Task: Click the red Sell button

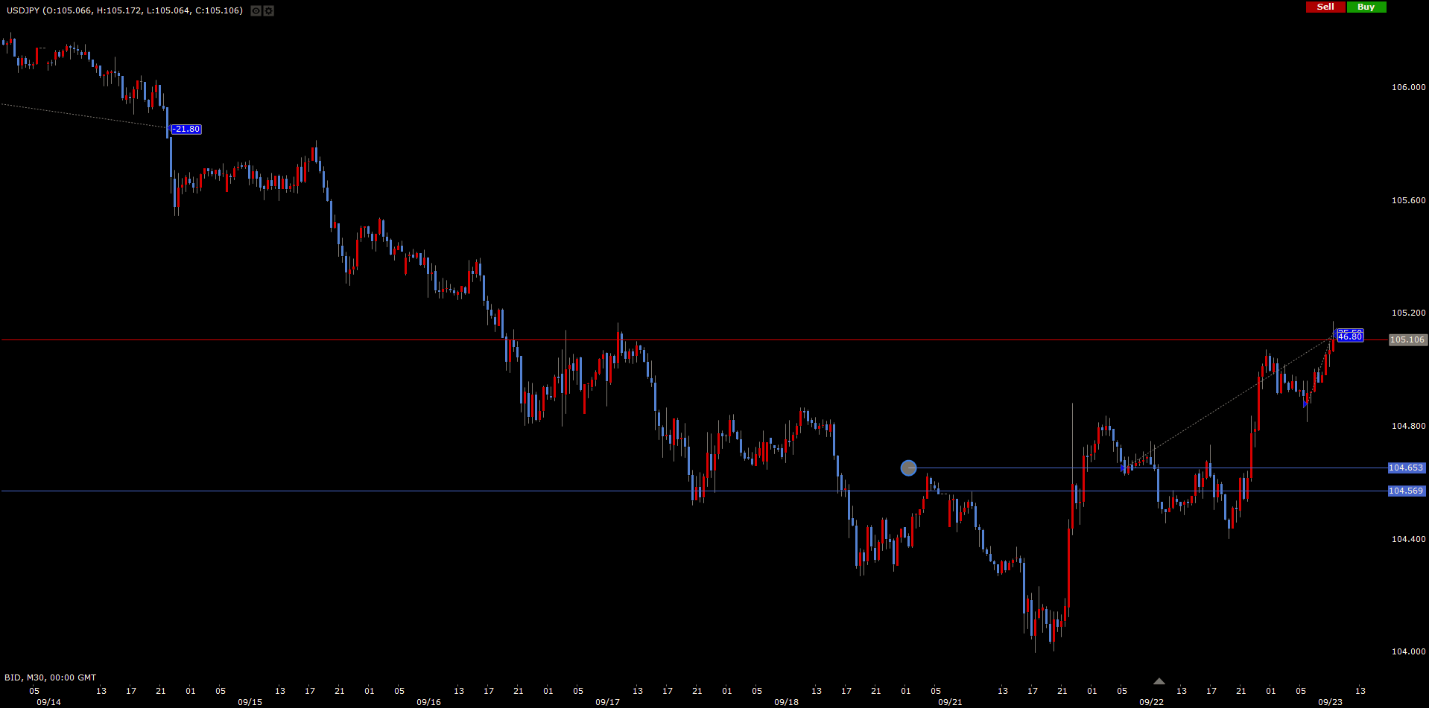Action: pos(1325,7)
